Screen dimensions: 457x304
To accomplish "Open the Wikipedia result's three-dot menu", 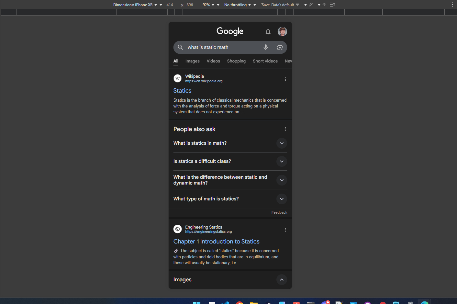I will pos(285,79).
